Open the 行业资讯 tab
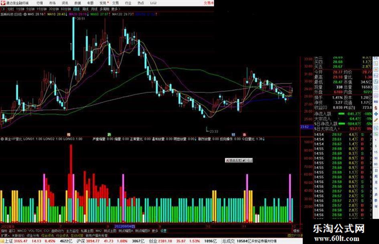 tap(63, 235)
